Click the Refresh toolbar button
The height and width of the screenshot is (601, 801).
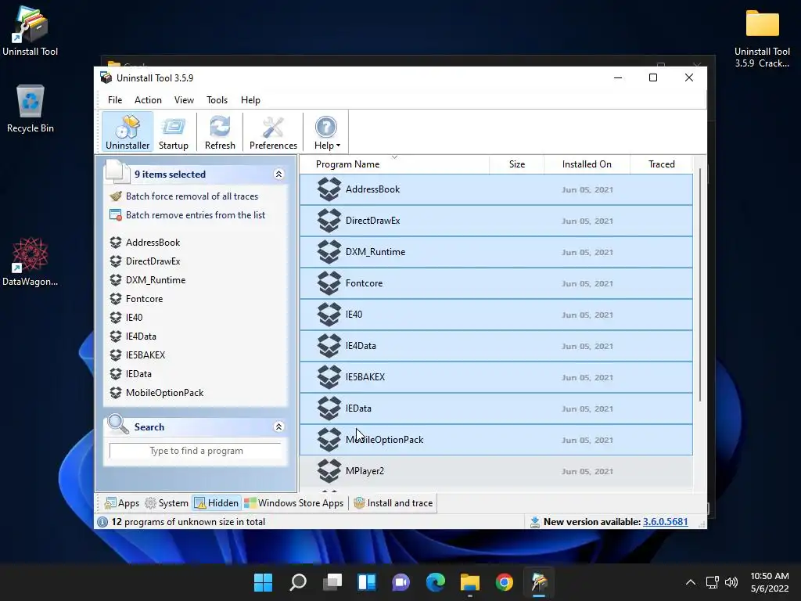click(x=220, y=132)
